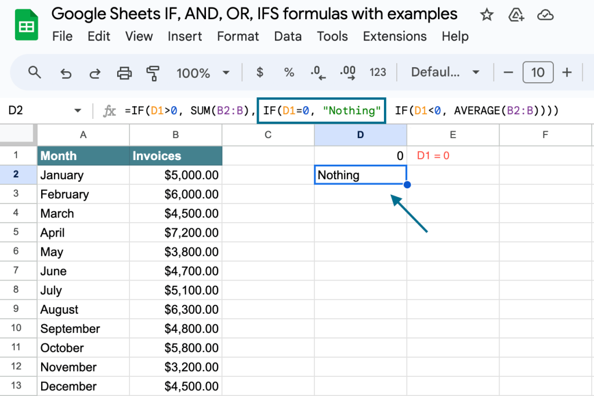Open the Insert menu
Screen dimensions: 594x396
(185, 37)
